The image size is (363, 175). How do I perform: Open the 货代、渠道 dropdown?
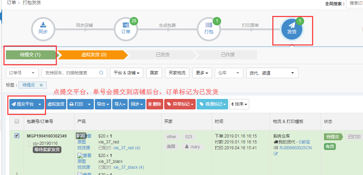272,73
